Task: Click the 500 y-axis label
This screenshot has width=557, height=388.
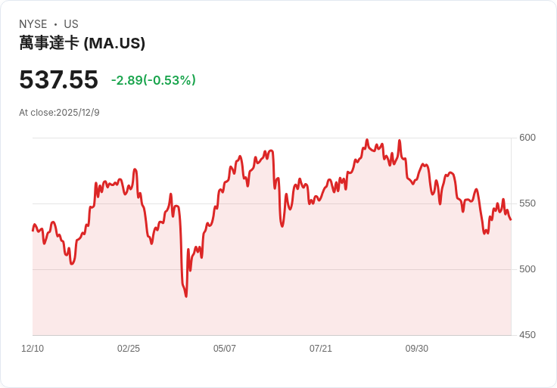Action: [527, 269]
